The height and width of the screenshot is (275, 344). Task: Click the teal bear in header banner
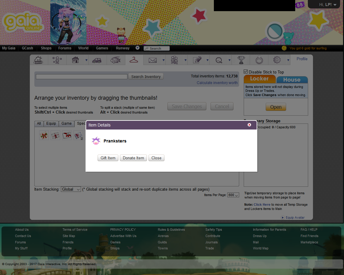pyautogui.click(x=288, y=38)
